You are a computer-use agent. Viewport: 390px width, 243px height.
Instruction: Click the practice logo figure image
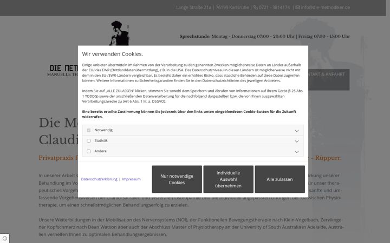[120, 33]
